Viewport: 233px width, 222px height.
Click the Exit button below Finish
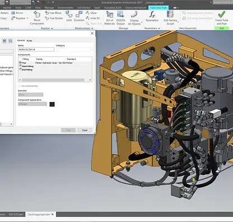click(x=222, y=28)
